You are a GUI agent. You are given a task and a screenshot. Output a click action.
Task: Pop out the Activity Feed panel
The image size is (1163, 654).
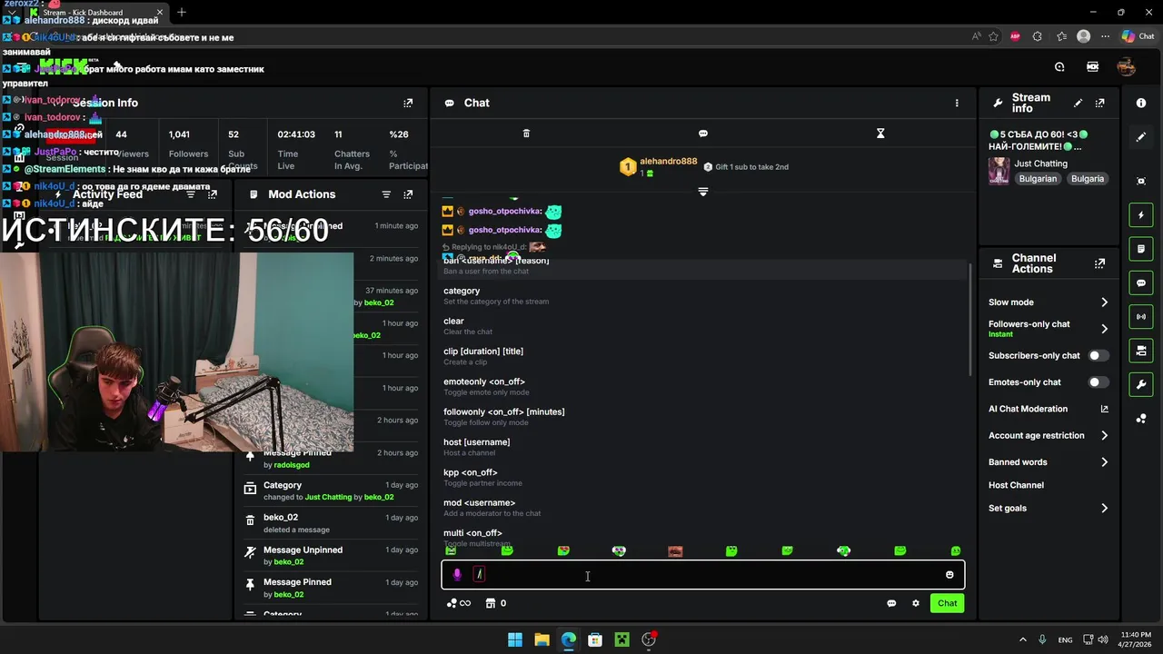point(213,194)
